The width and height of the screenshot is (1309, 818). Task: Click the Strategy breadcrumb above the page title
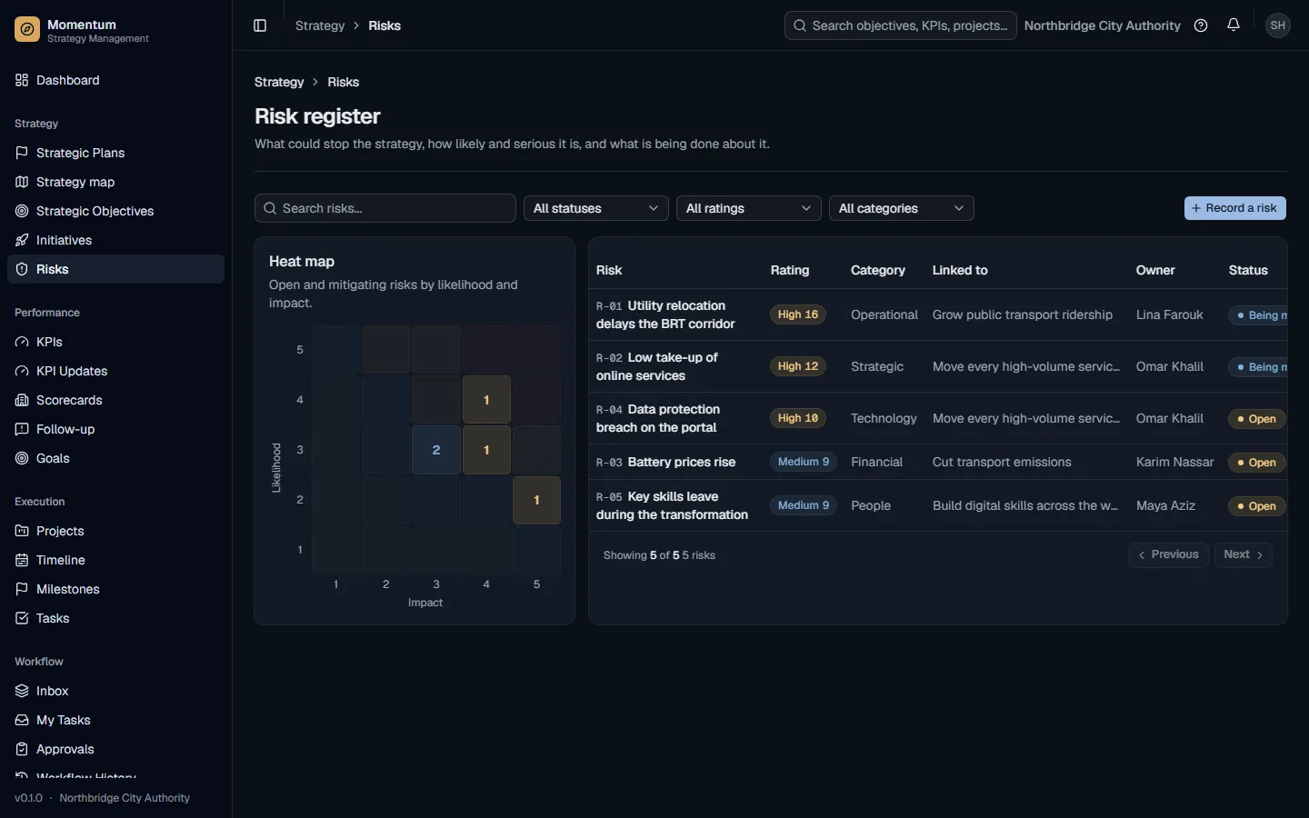[279, 82]
